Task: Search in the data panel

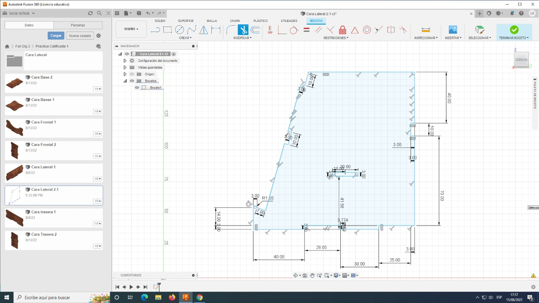Action: coord(99,13)
